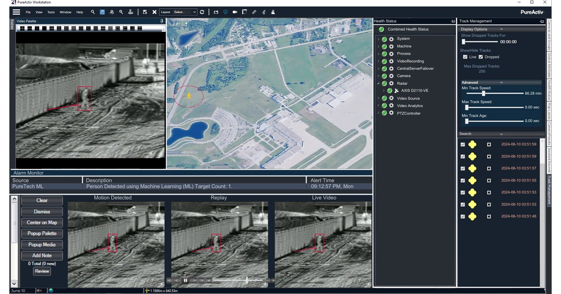This screenshot has height=294, width=561.
Task: Click the Dismiss alarm button
Action: tap(42, 212)
